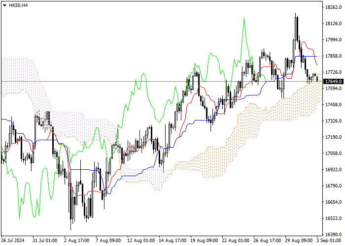The height and width of the screenshot is (246, 345).
Task: Select price axis label 17190.0
Action: coord(333,137)
